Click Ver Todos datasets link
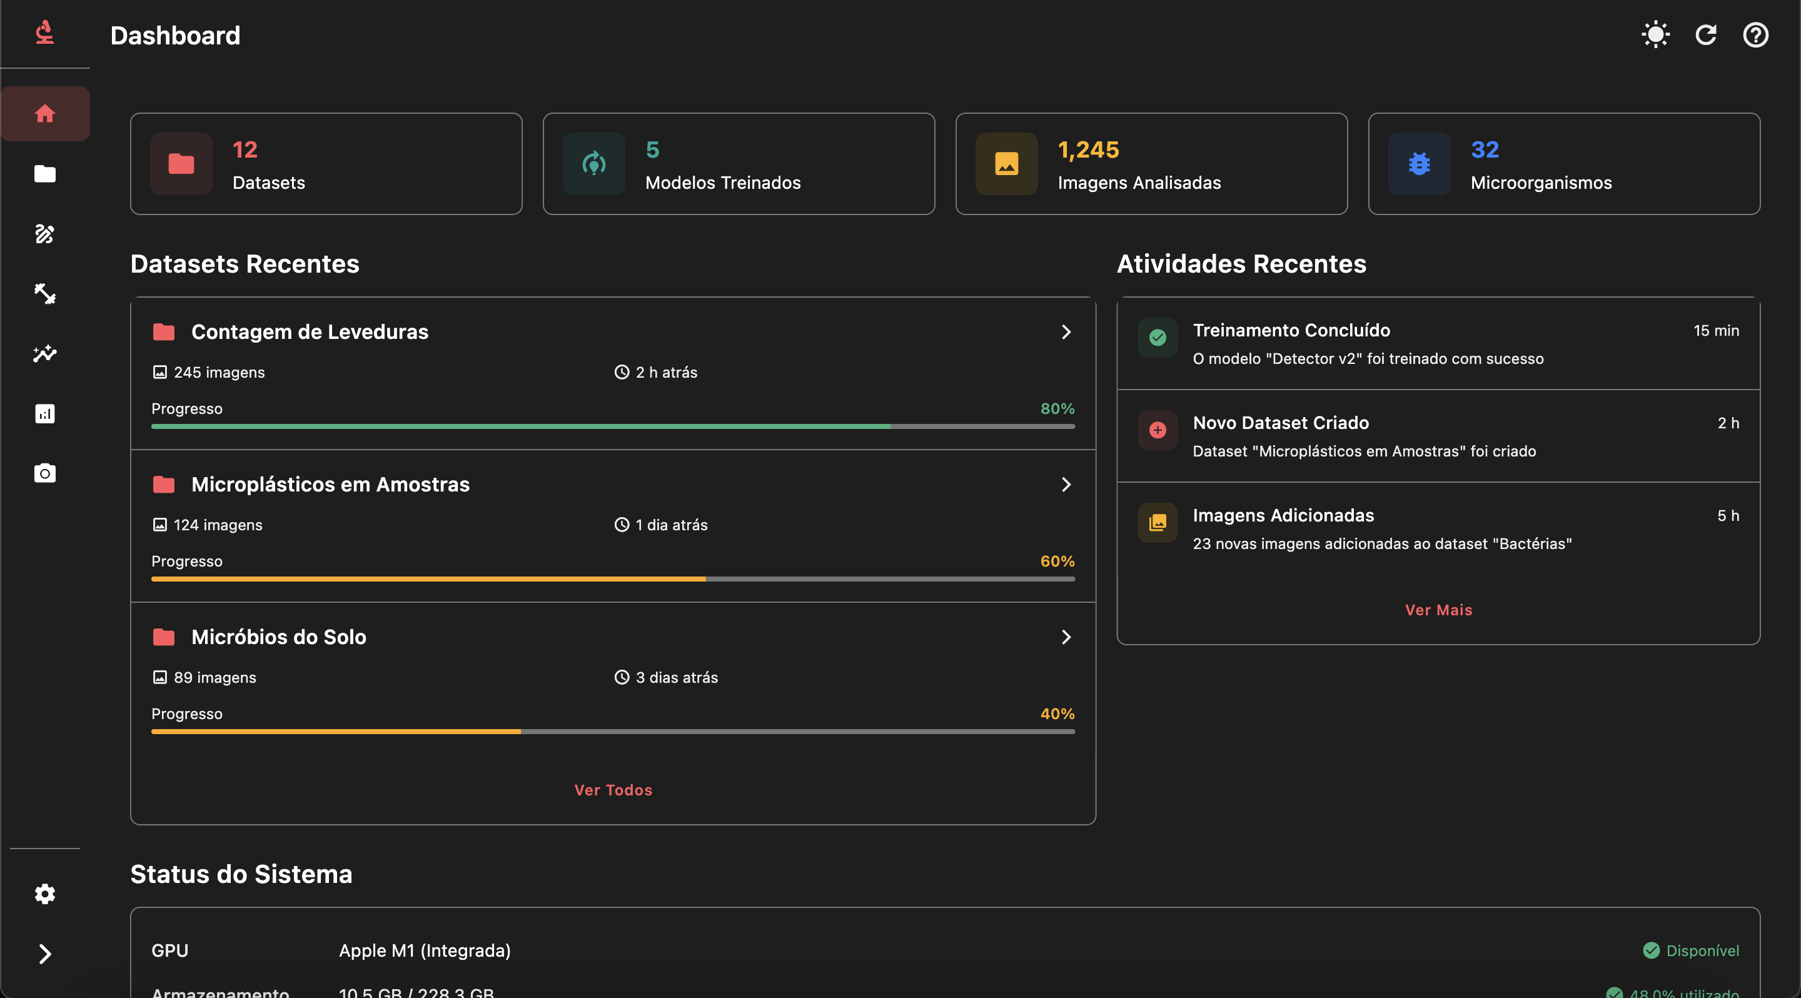The height and width of the screenshot is (998, 1801). pyautogui.click(x=613, y=790)
